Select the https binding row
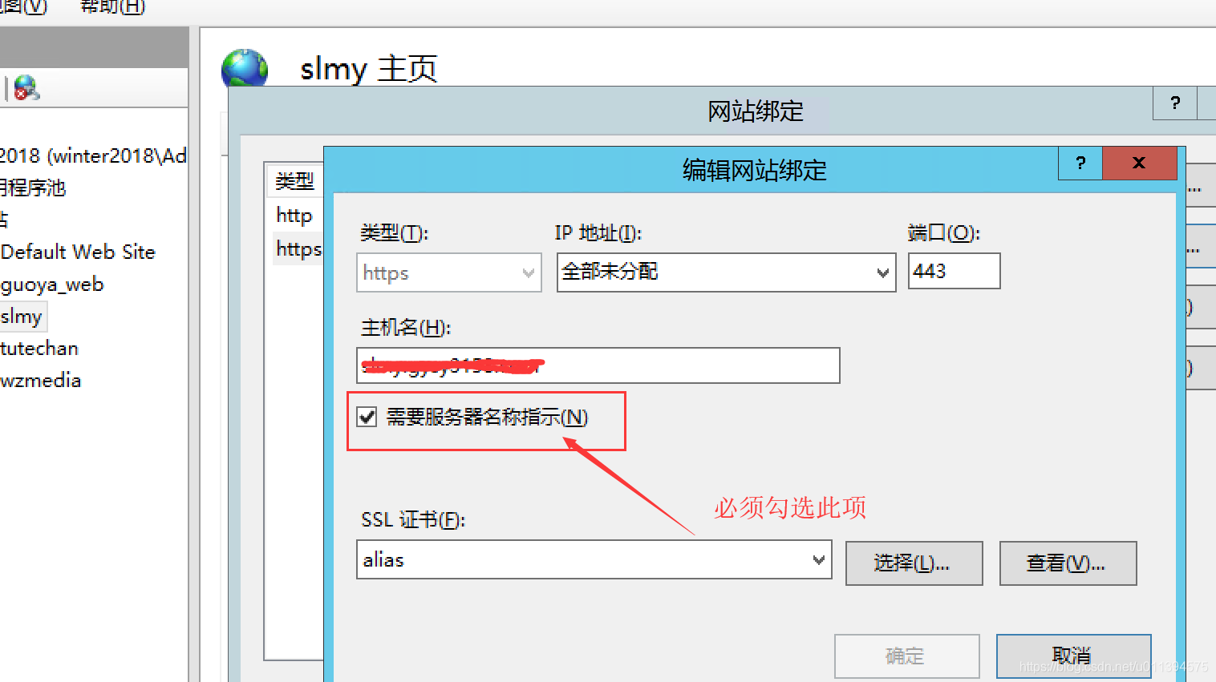The image size is (1216, 682). (x=298, y=249)
